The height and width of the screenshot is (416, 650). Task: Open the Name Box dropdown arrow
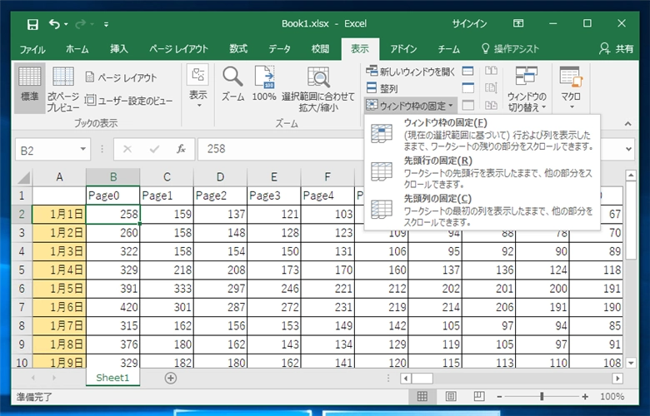82,149
